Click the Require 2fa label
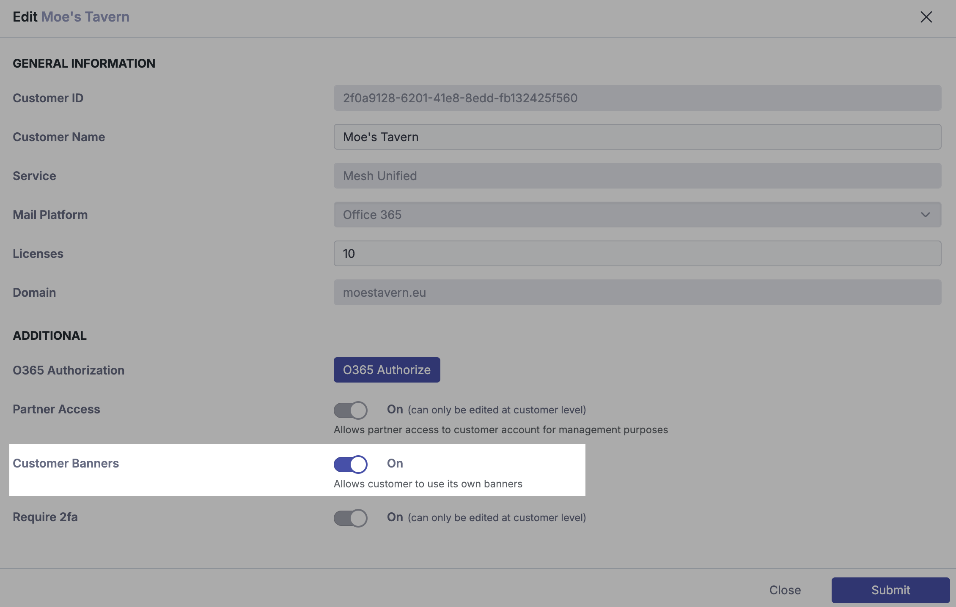 coord(45,517)
